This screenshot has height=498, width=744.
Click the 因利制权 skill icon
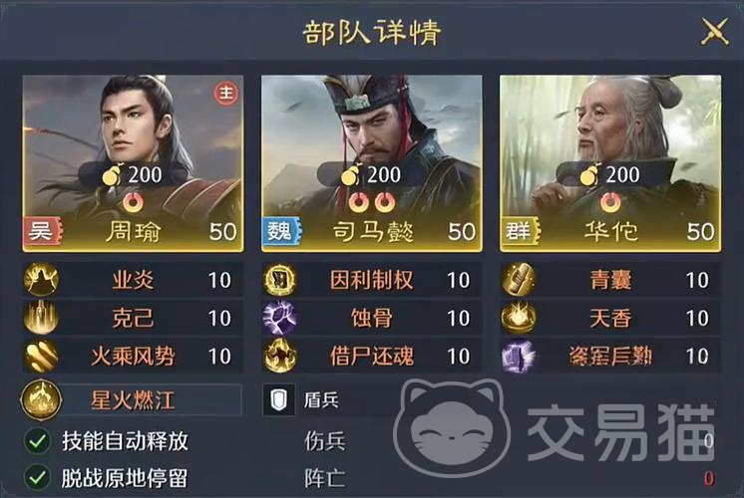point(280,280)
